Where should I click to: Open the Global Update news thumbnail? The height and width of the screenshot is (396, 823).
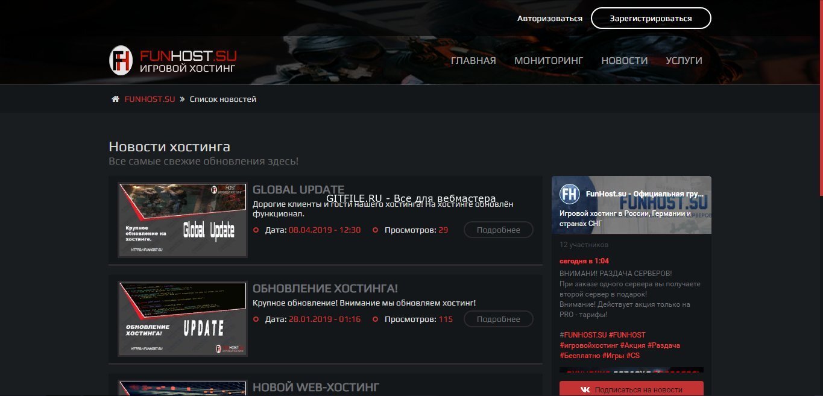[183, 220]
